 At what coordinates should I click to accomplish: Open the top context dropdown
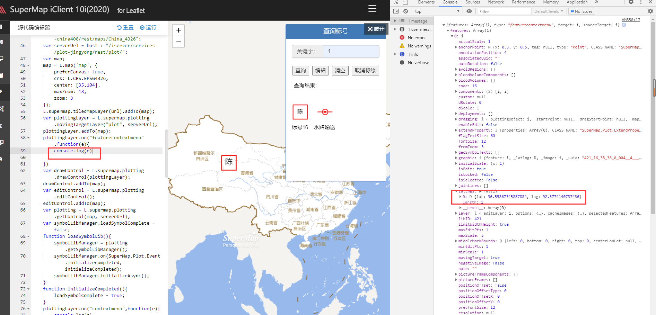pyautogui.click(x=437, y=11)
